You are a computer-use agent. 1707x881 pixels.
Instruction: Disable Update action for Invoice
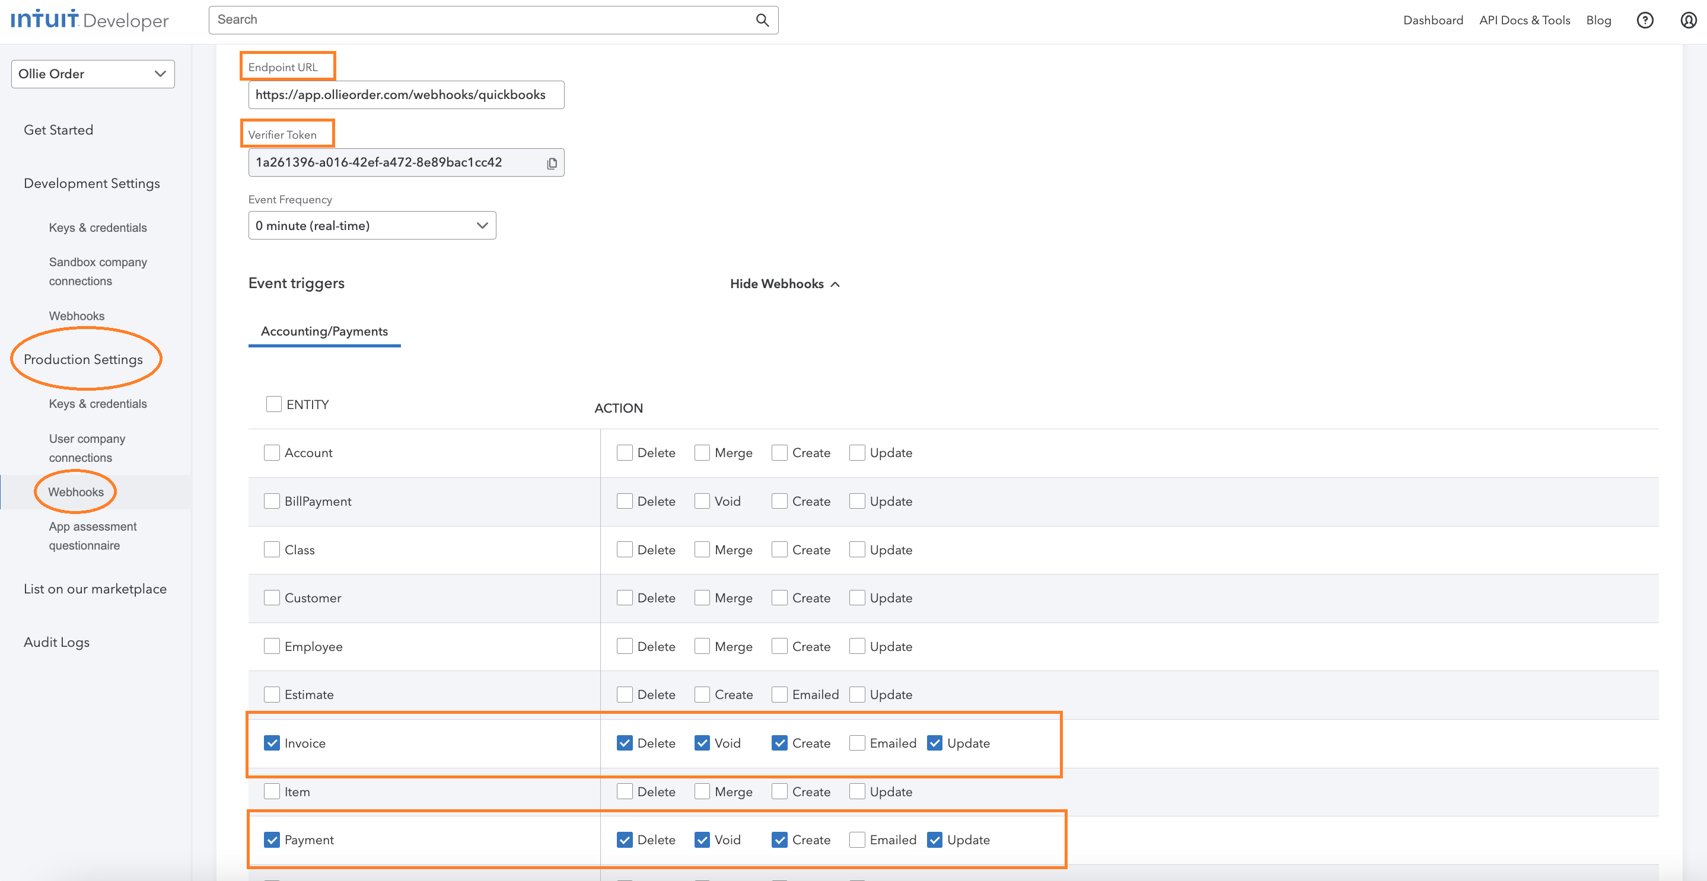click(x=934, y=742)
